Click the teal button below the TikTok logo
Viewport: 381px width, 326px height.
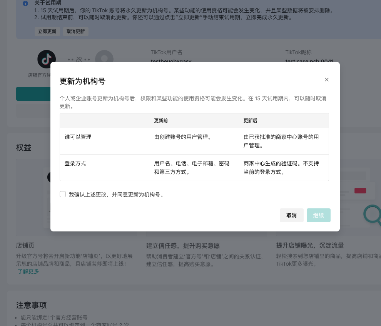click(33, 93)
